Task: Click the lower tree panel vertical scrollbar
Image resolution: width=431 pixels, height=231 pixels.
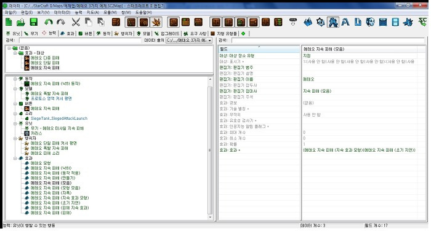Action: pos(210,150)
